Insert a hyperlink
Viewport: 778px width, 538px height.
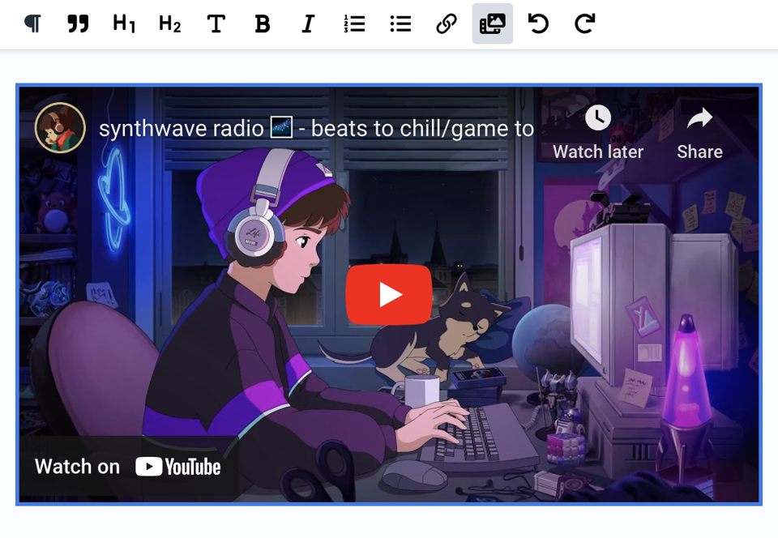(447, 23)
